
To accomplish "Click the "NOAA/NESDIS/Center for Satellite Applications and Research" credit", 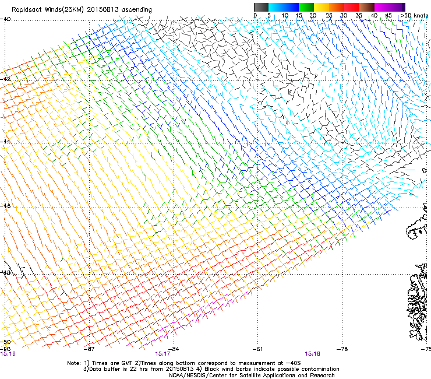I will pos(252,376).
